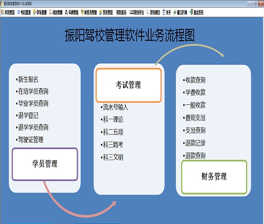Click the 学员管理 purple flowchart box
The image size is (264, 224).
coord(45,164)
